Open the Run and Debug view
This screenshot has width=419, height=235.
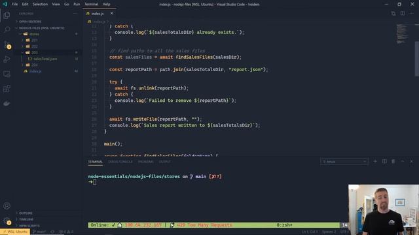[x=7, y=59]
